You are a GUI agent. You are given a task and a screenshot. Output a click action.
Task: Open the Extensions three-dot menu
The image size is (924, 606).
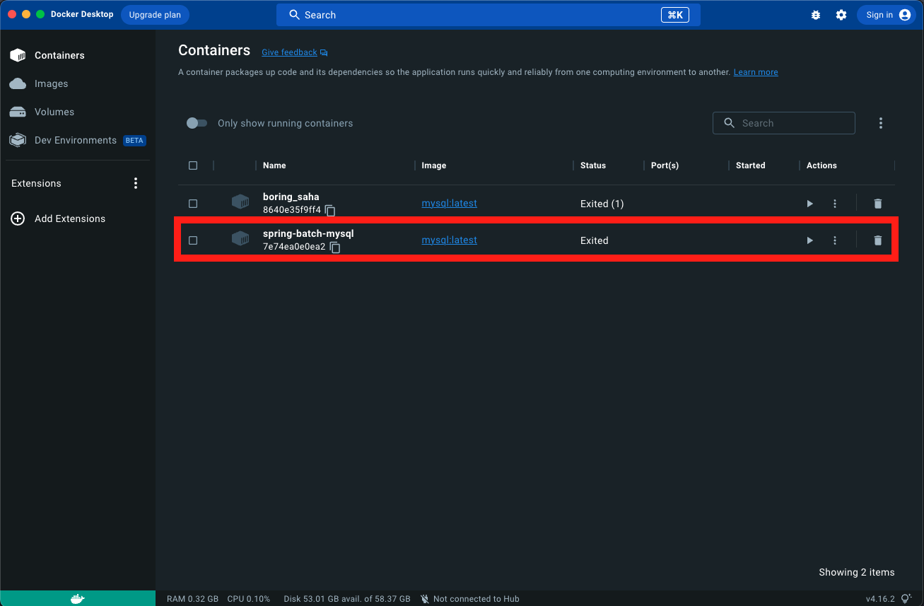coord(136,183)
